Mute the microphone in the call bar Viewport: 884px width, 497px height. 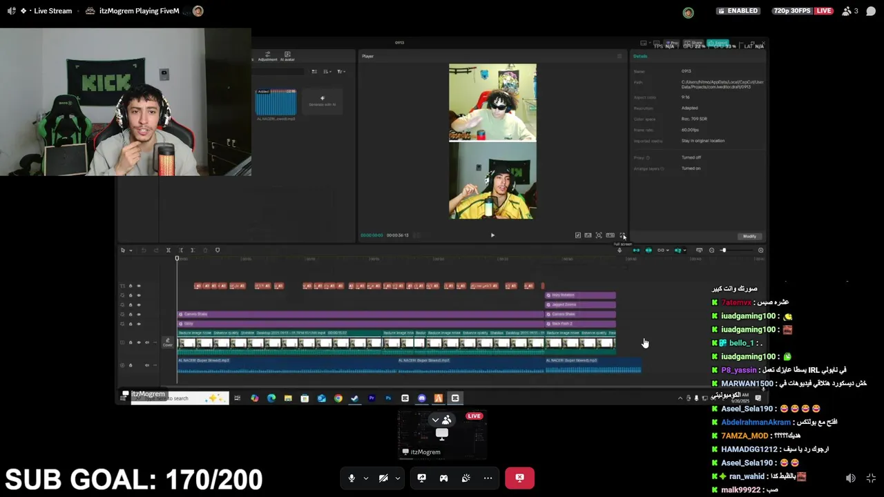pos(352,478)
